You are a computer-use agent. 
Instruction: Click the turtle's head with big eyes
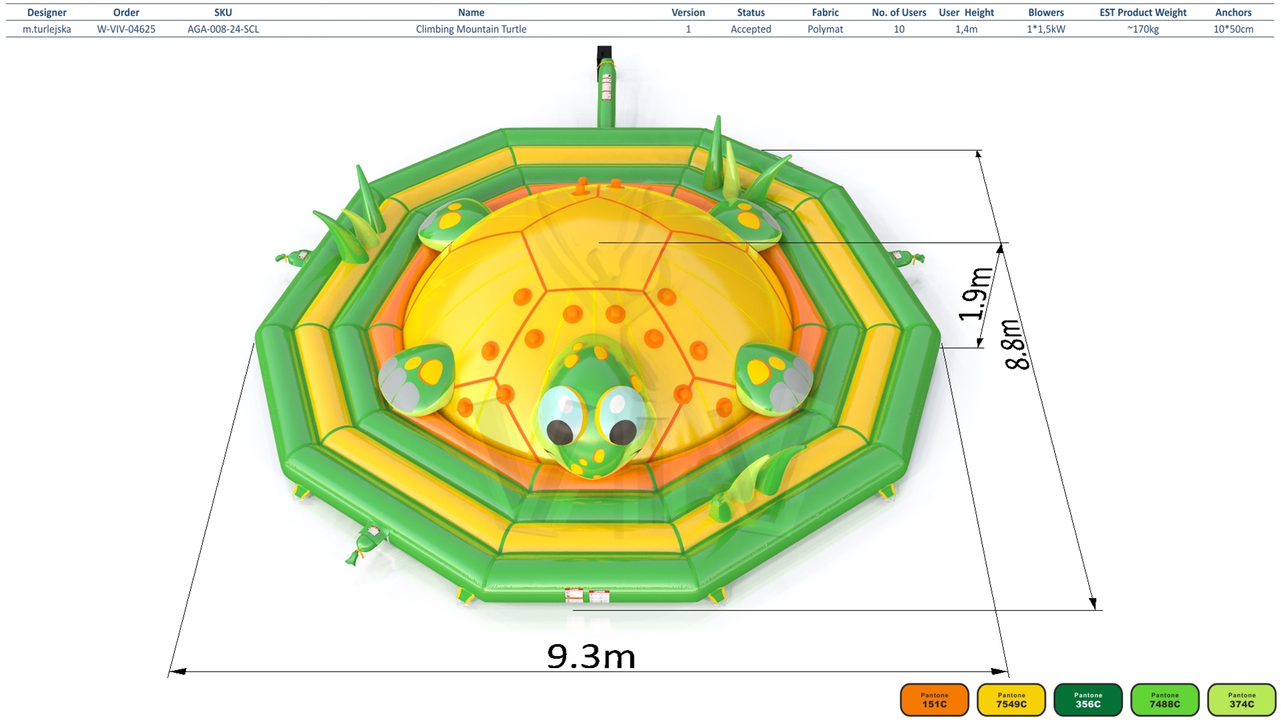click(592, 407)
